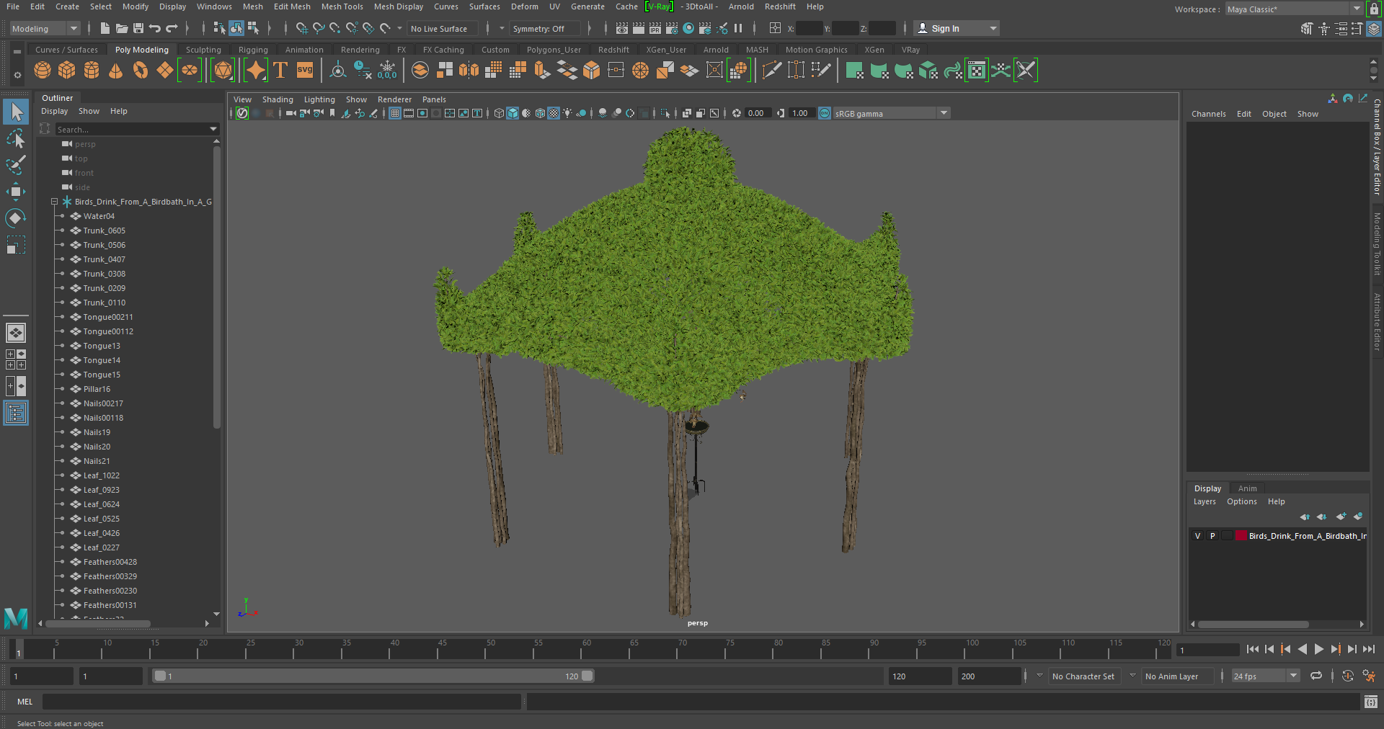Image resolution: width=1384 pixels, height=729 pixels.
Task: Open the sRGB gamma view transform dropdown
Action: point(892,114)
